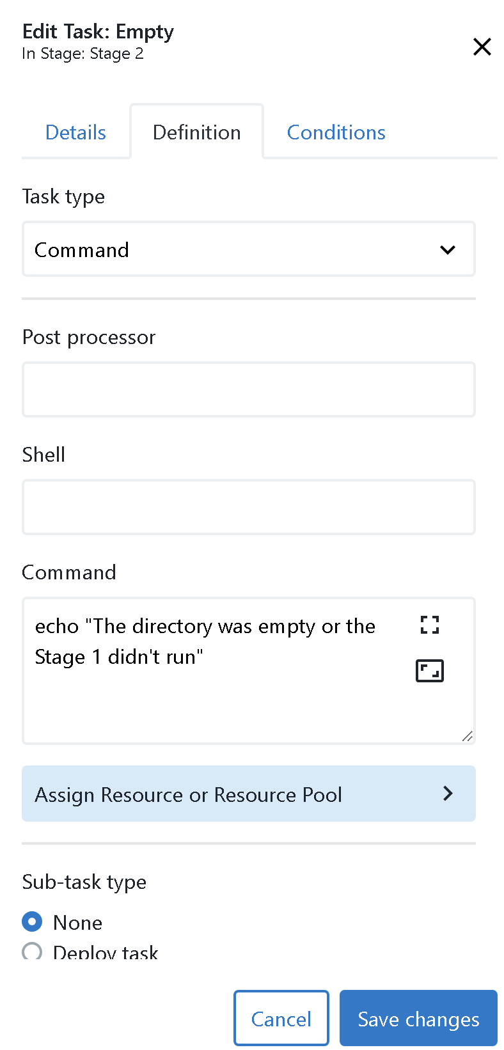Select the Definition tab
This screenshot has width=504, height=1050.
(x=196, y=132)
